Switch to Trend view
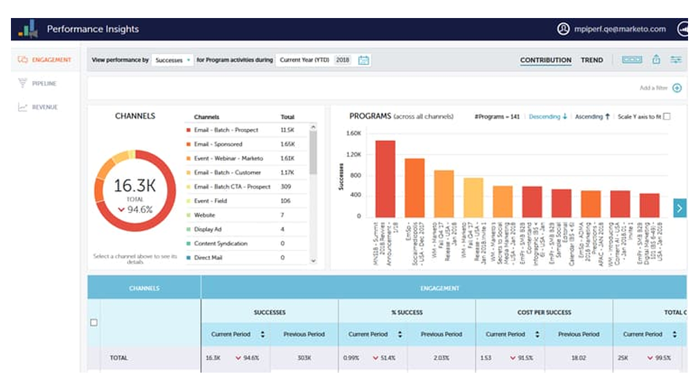The width and height of the screenshot is (699, 390). [592, 60]
